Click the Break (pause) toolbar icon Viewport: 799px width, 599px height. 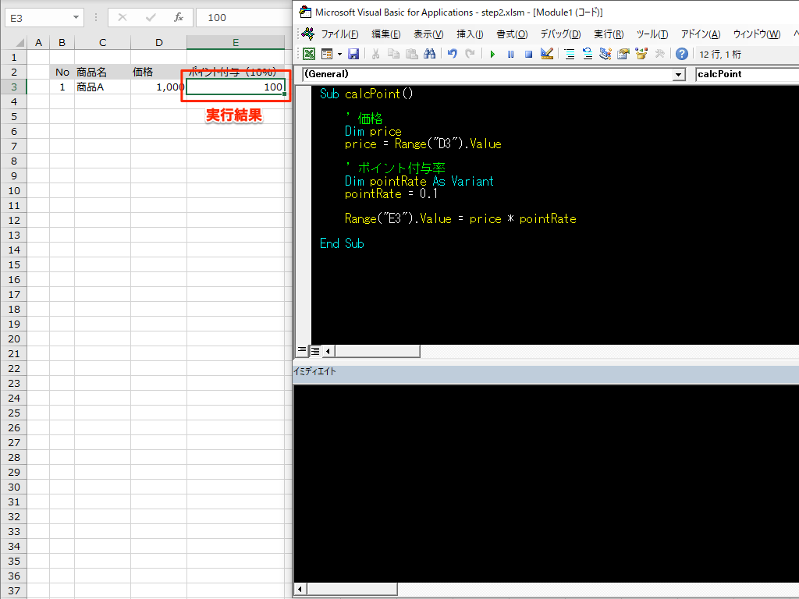510,54
